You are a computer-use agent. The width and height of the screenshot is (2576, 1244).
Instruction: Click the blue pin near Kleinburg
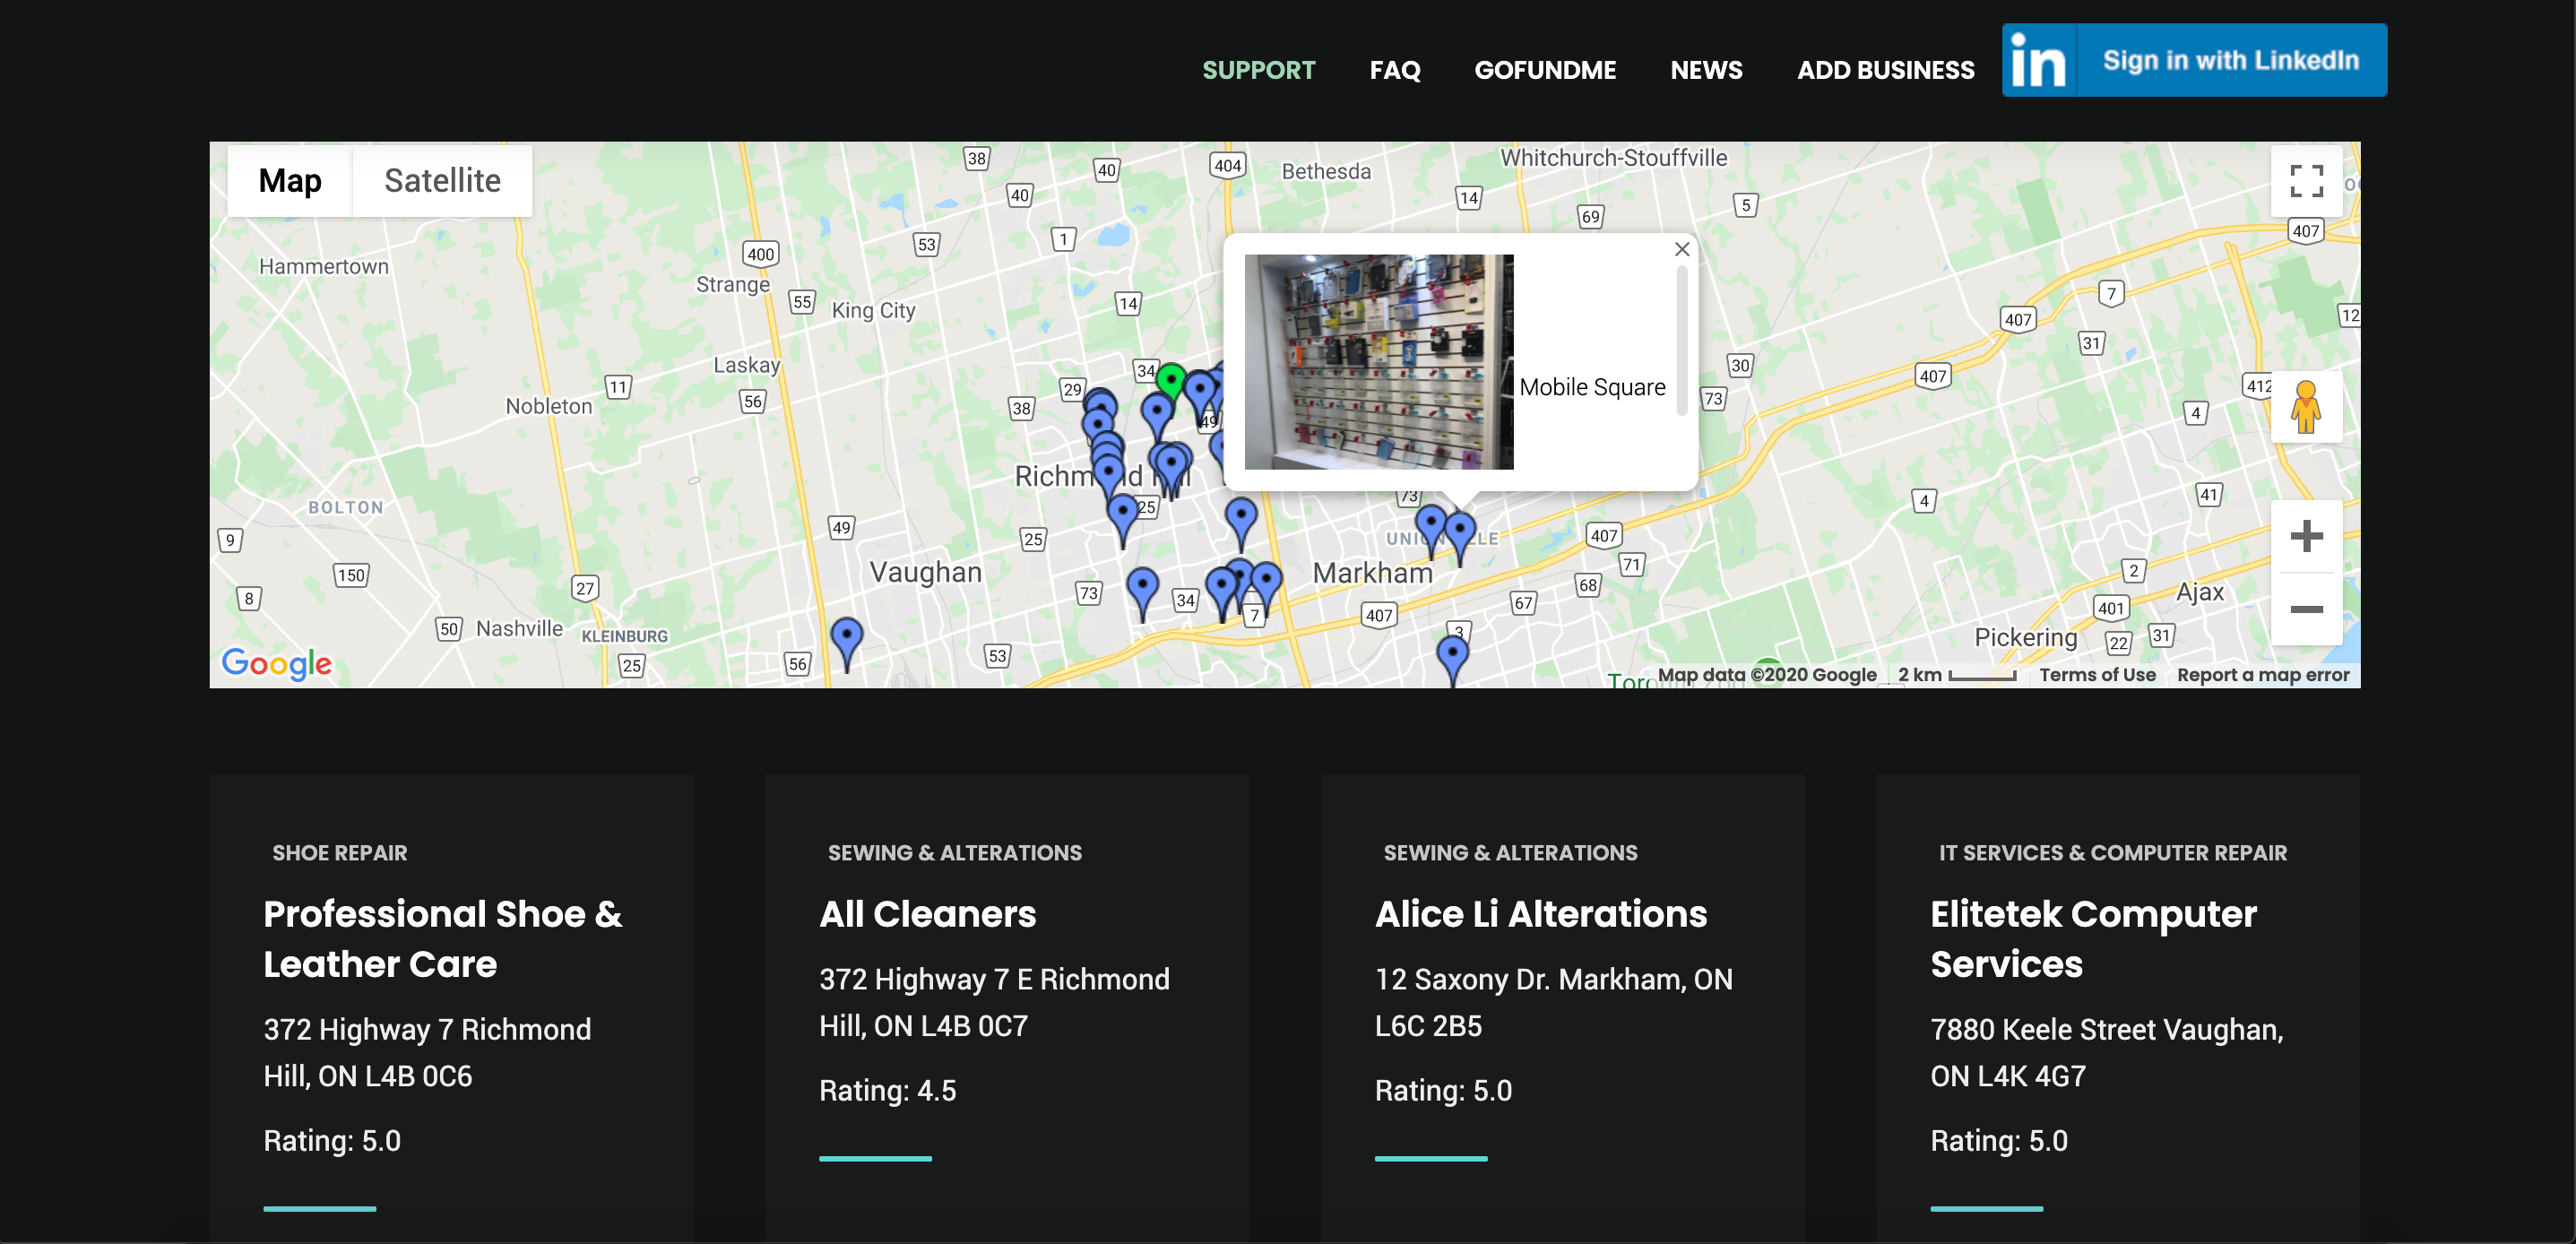[846, 636]
